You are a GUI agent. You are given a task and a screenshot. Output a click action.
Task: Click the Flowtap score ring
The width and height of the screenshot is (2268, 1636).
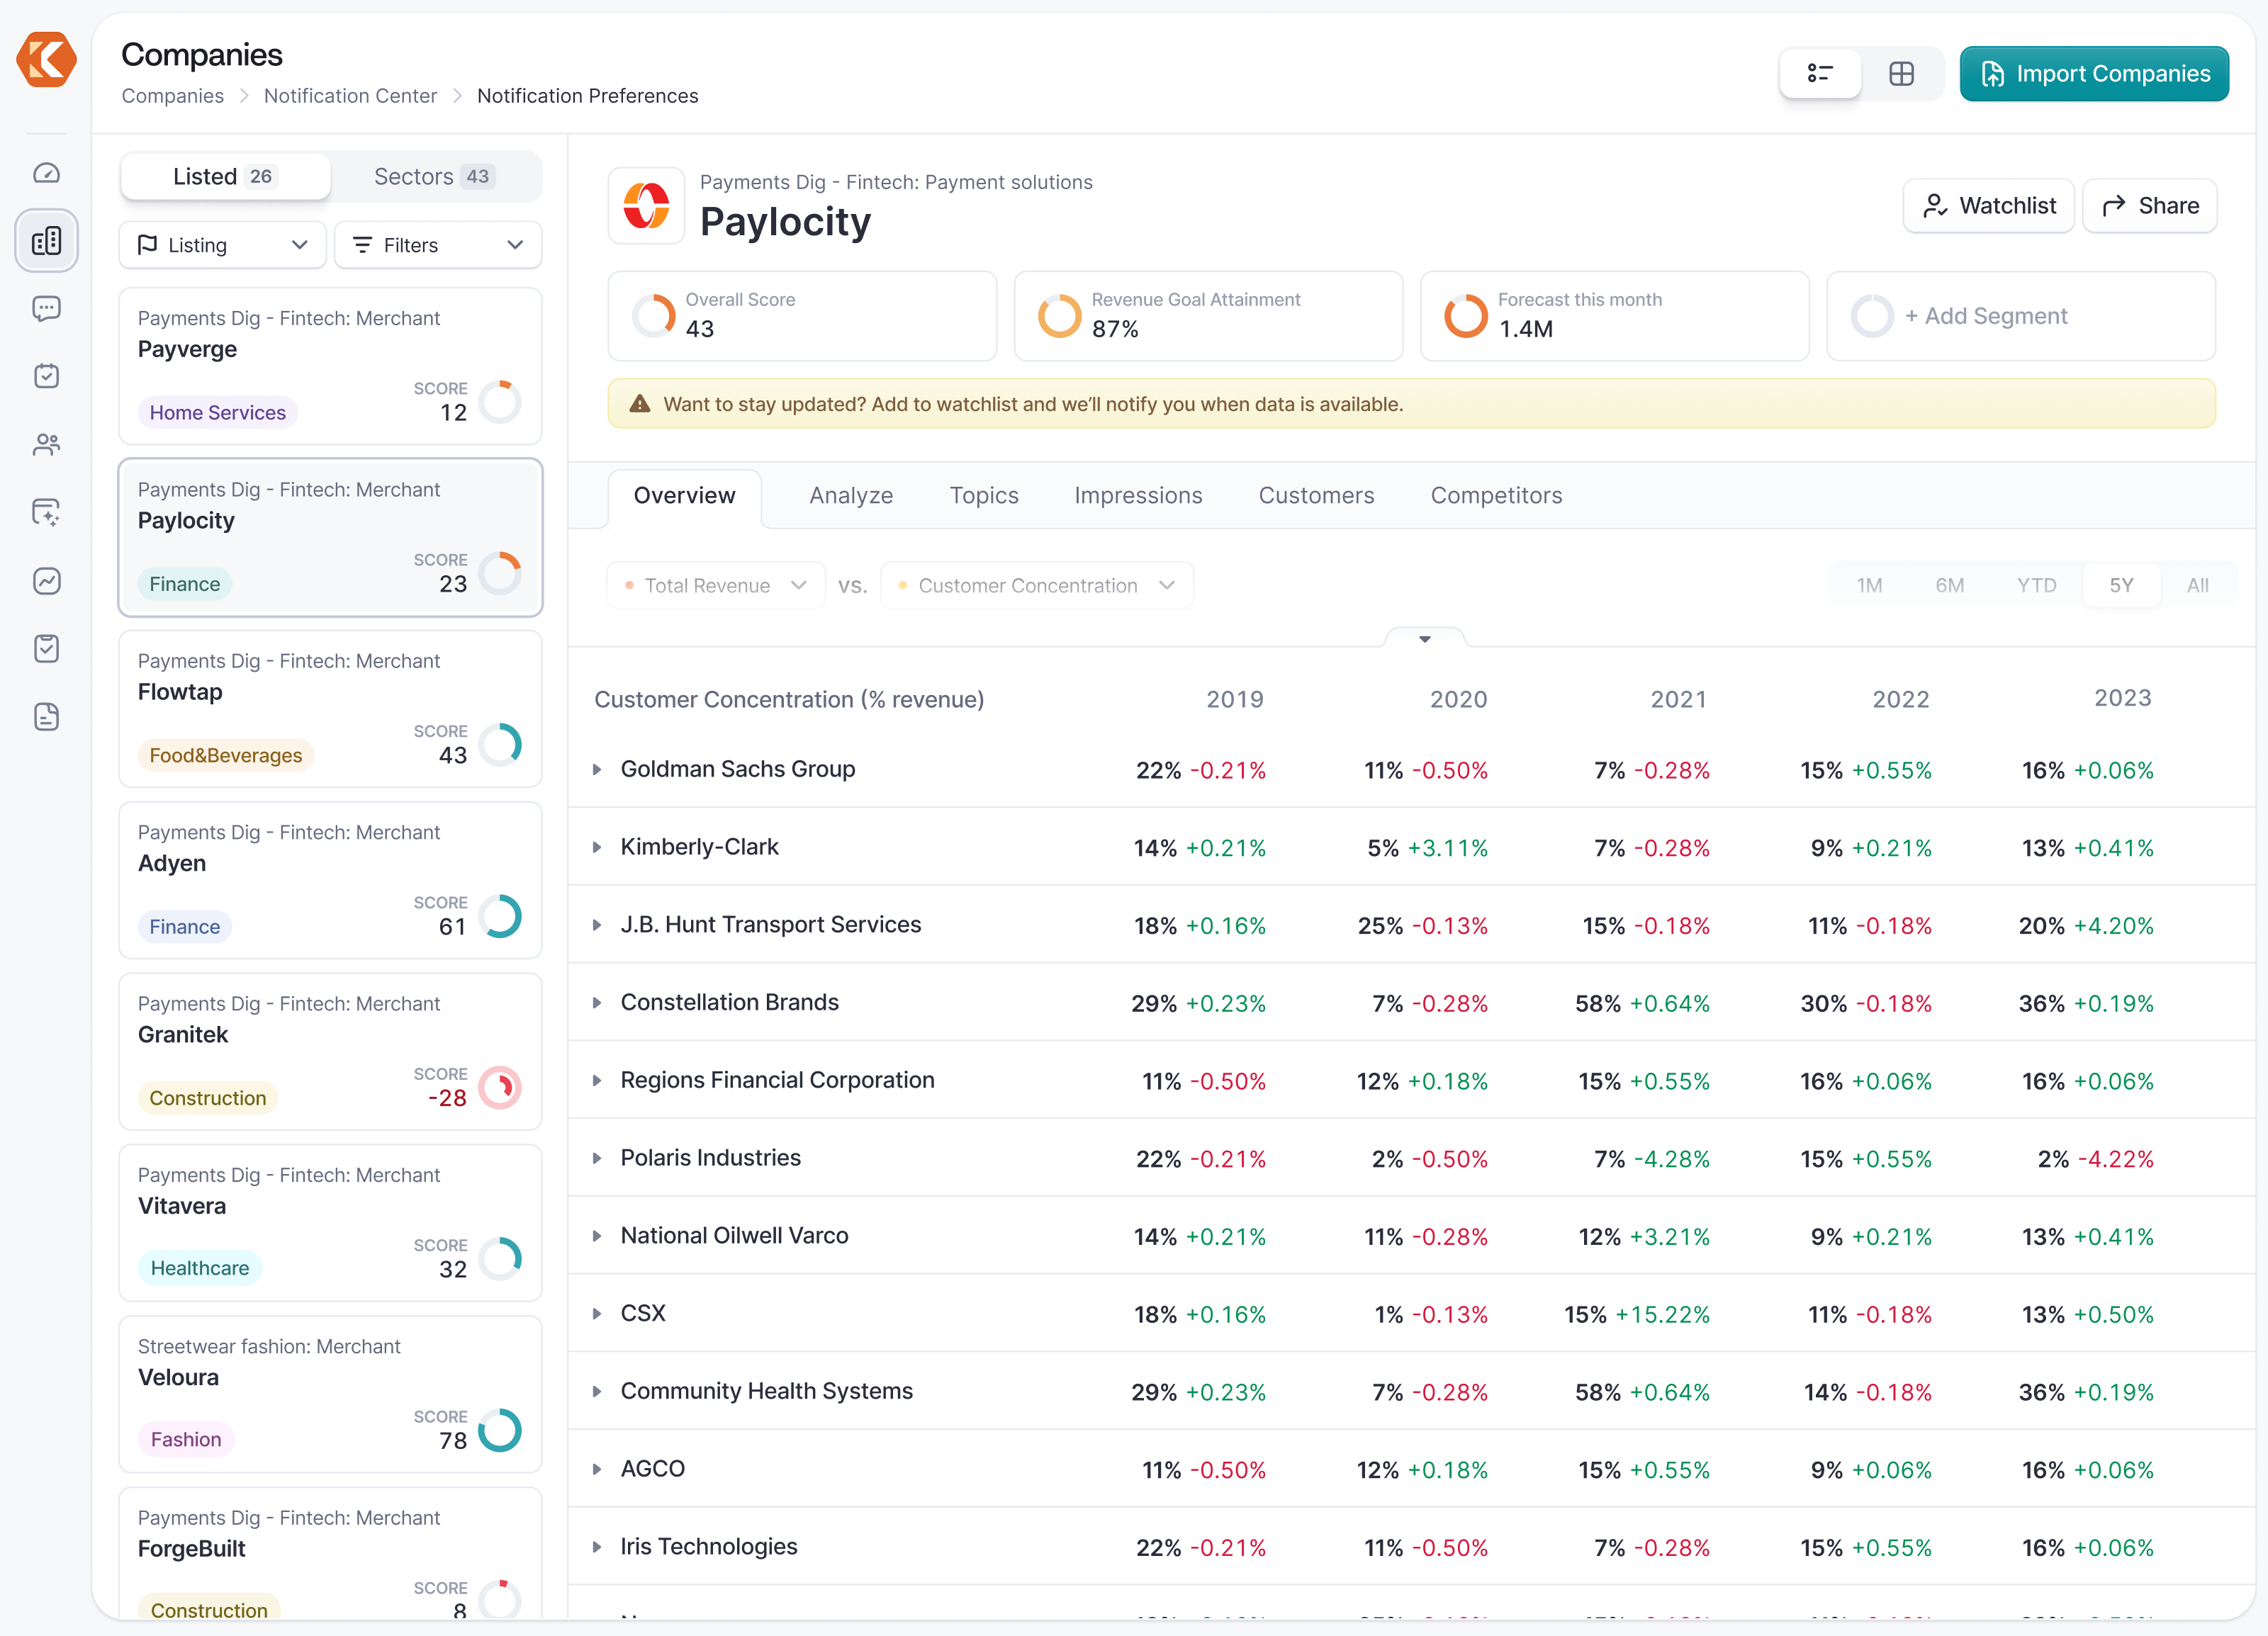(x=500, y=745)
